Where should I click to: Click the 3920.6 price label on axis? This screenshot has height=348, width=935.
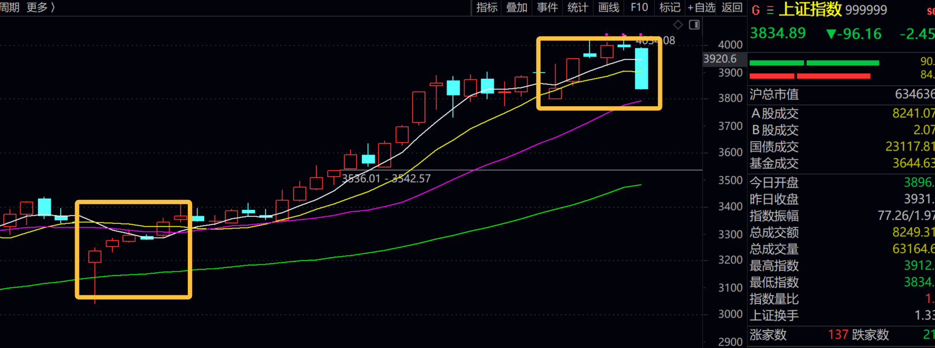click(x=720, y=59)
